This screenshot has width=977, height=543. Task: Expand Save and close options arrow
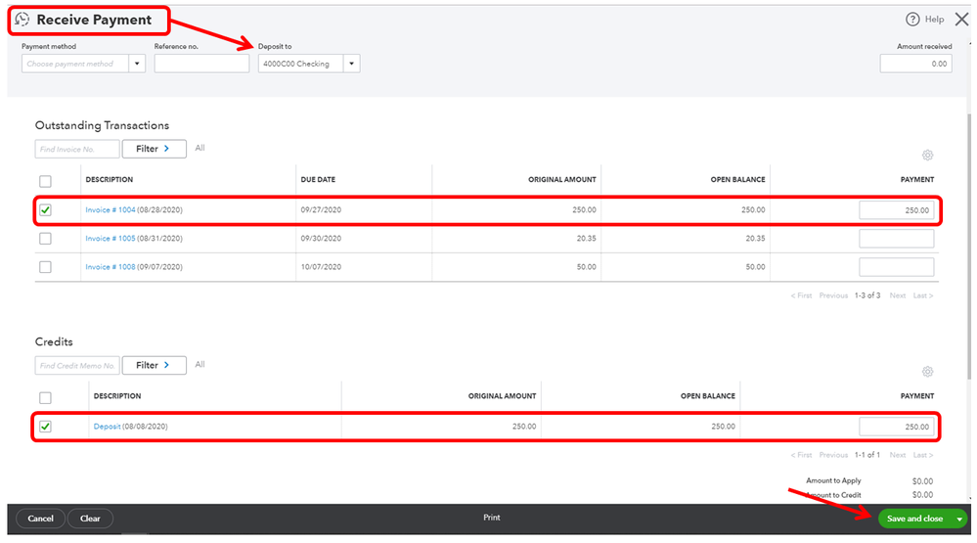click(x=959, y=519)
